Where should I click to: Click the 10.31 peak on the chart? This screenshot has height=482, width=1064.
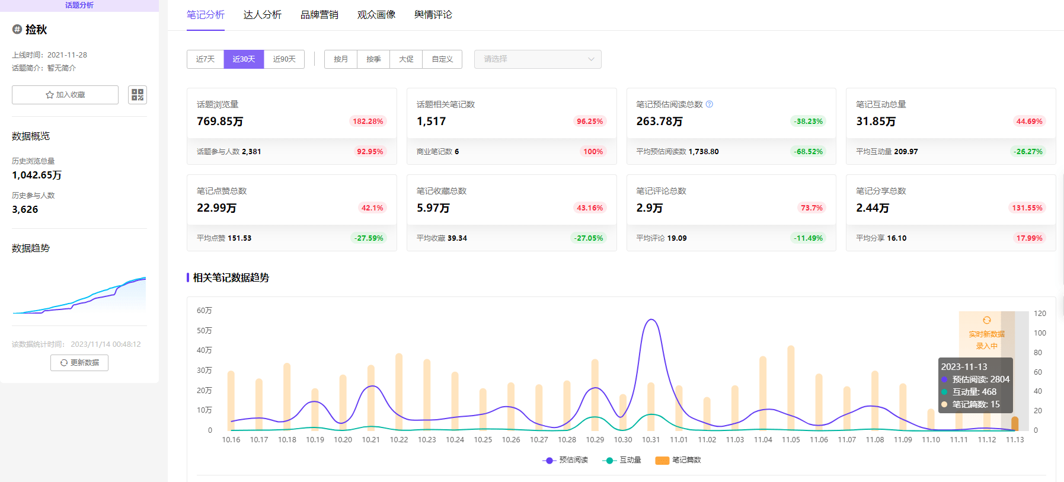click(x=651, y=320)
